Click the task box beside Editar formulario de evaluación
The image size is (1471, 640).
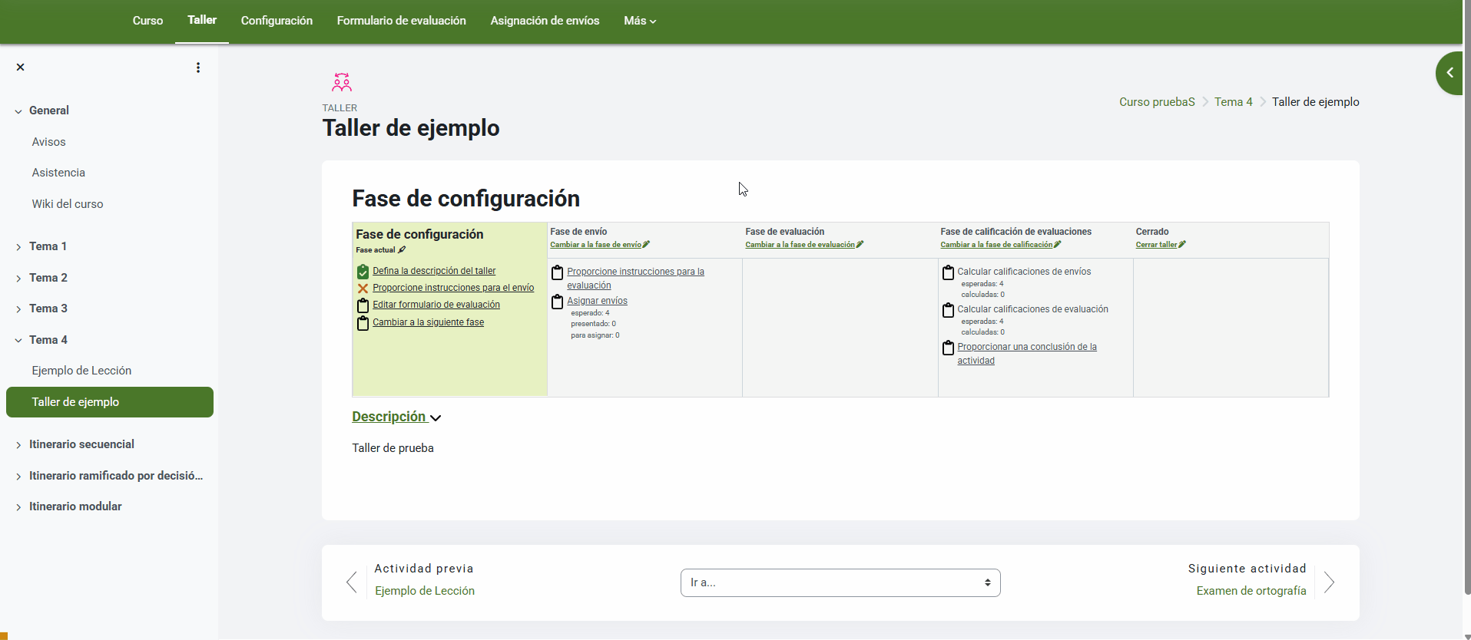tap(363, 305)
